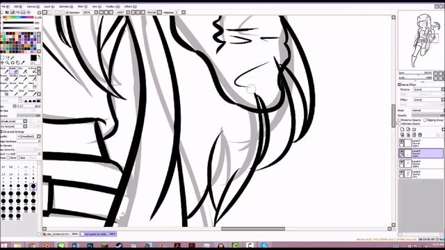Open the Filter menu
Image resolution: width=445 pixels, height=250 pixels.
[82, 6]
